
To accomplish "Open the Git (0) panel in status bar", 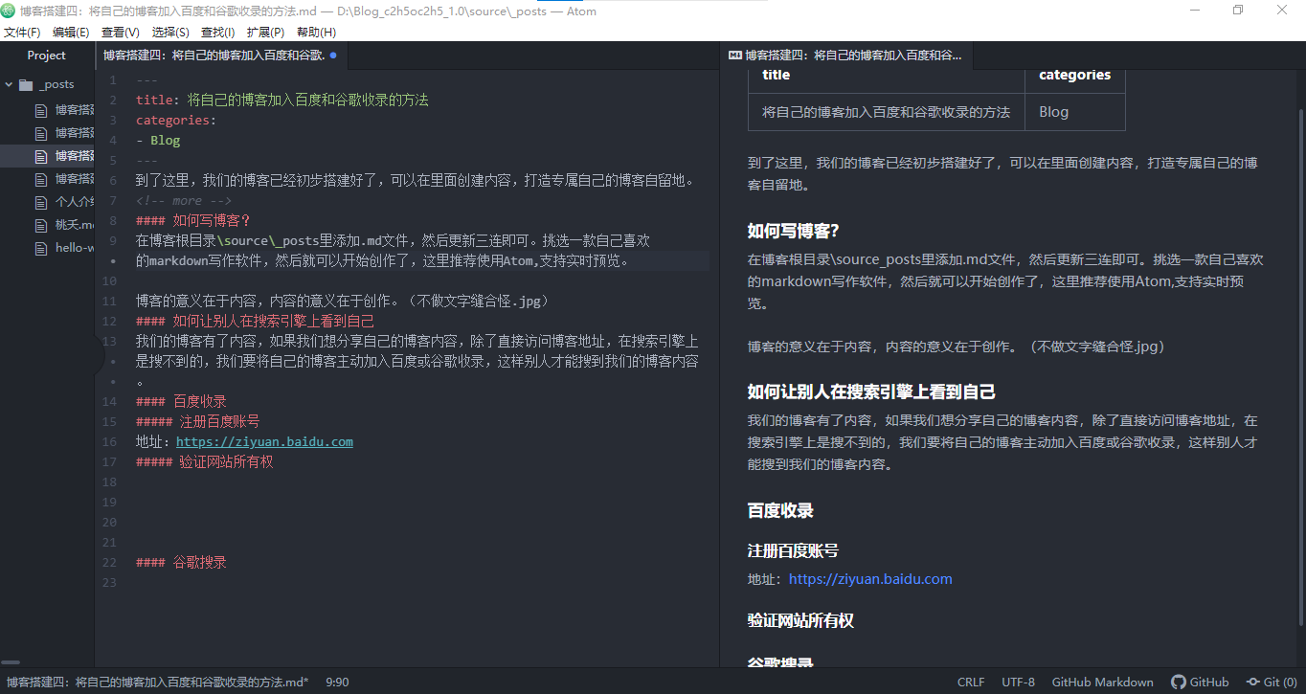I will click(1272, 683).
